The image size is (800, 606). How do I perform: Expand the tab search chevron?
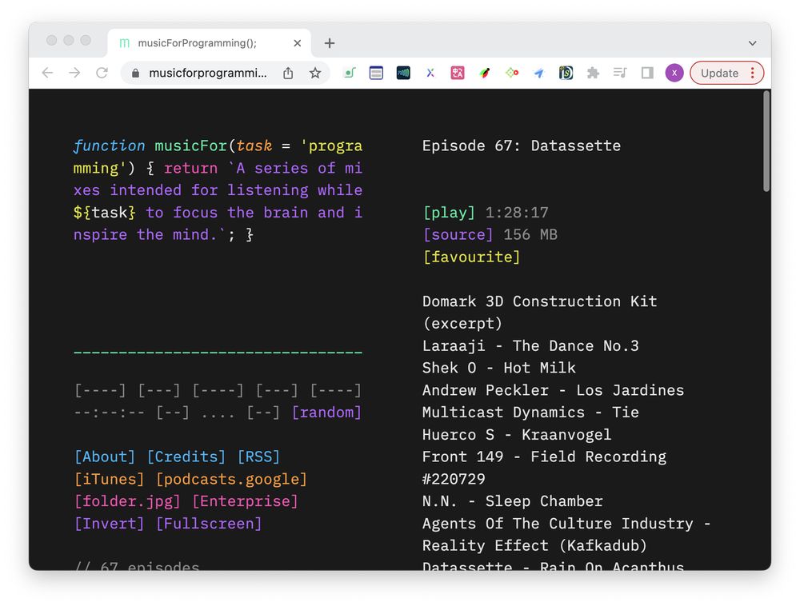(x=752, y=43)
